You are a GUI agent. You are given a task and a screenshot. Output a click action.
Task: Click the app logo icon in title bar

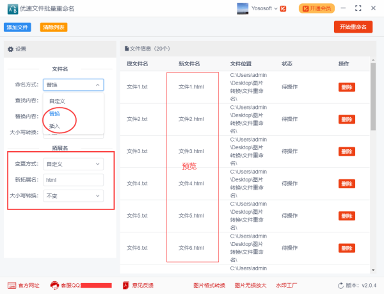click(x=12, y=8)
